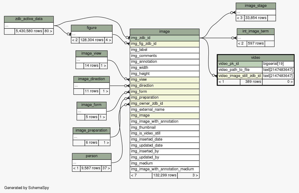Click the 132,299 rows count in image table
299x193 pixels.
coord(165,175)
